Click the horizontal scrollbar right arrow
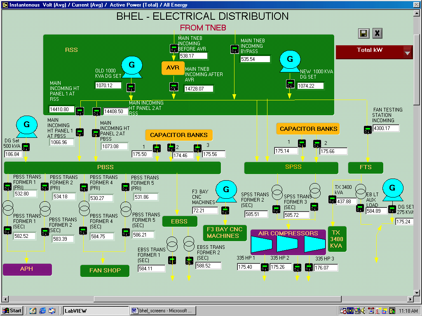The image size is (422, 316). 410,299
